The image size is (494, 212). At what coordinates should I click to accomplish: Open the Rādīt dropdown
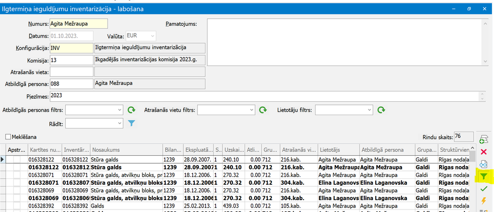click(x=119, y=124)
